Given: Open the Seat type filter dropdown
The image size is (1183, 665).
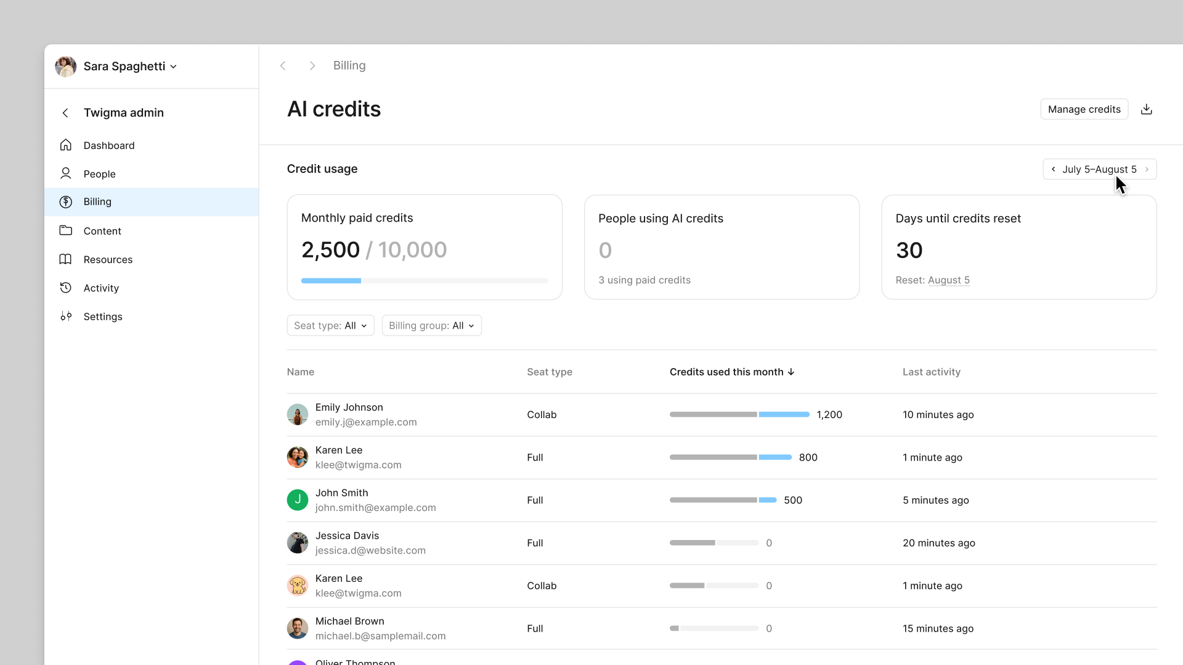Looking at the screenshot, I should (330, 325).
